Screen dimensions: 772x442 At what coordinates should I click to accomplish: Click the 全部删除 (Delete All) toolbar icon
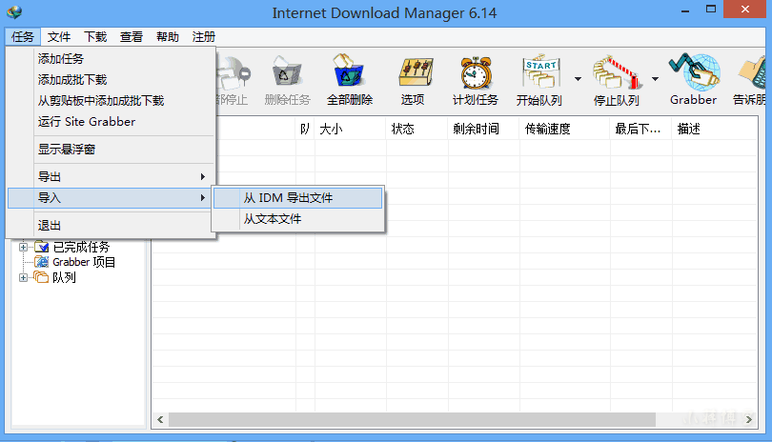(350, 80)
